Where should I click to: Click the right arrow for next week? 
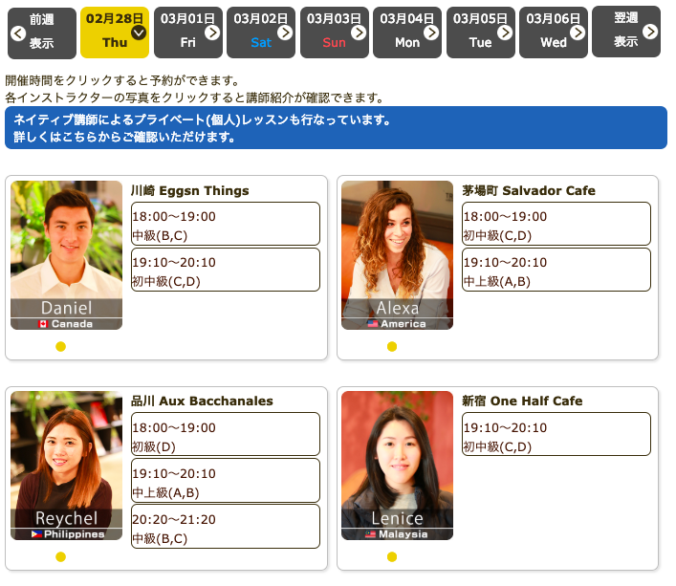tap(650, 32)
